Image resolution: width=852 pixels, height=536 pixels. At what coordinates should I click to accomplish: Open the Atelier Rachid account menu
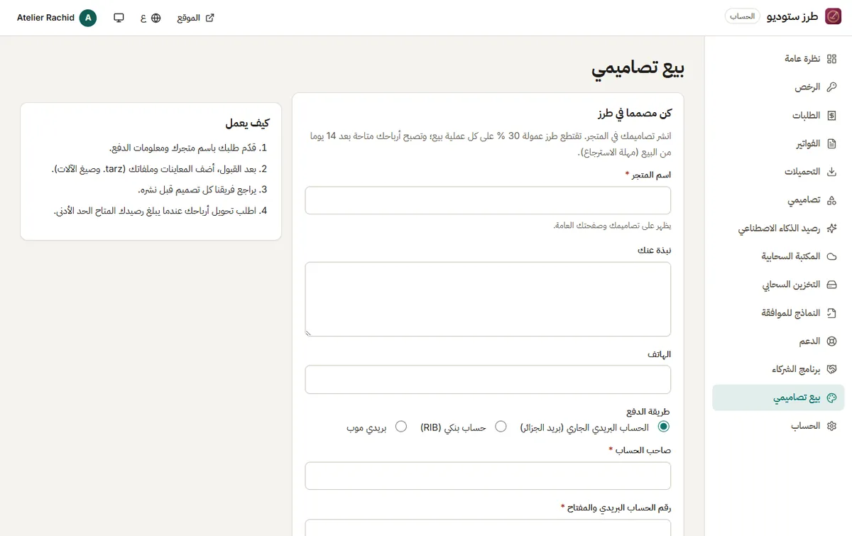click(x=57, y=18)
